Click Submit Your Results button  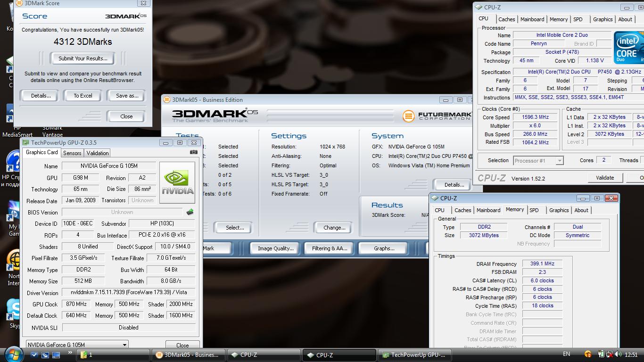click(x=83, y=58)
